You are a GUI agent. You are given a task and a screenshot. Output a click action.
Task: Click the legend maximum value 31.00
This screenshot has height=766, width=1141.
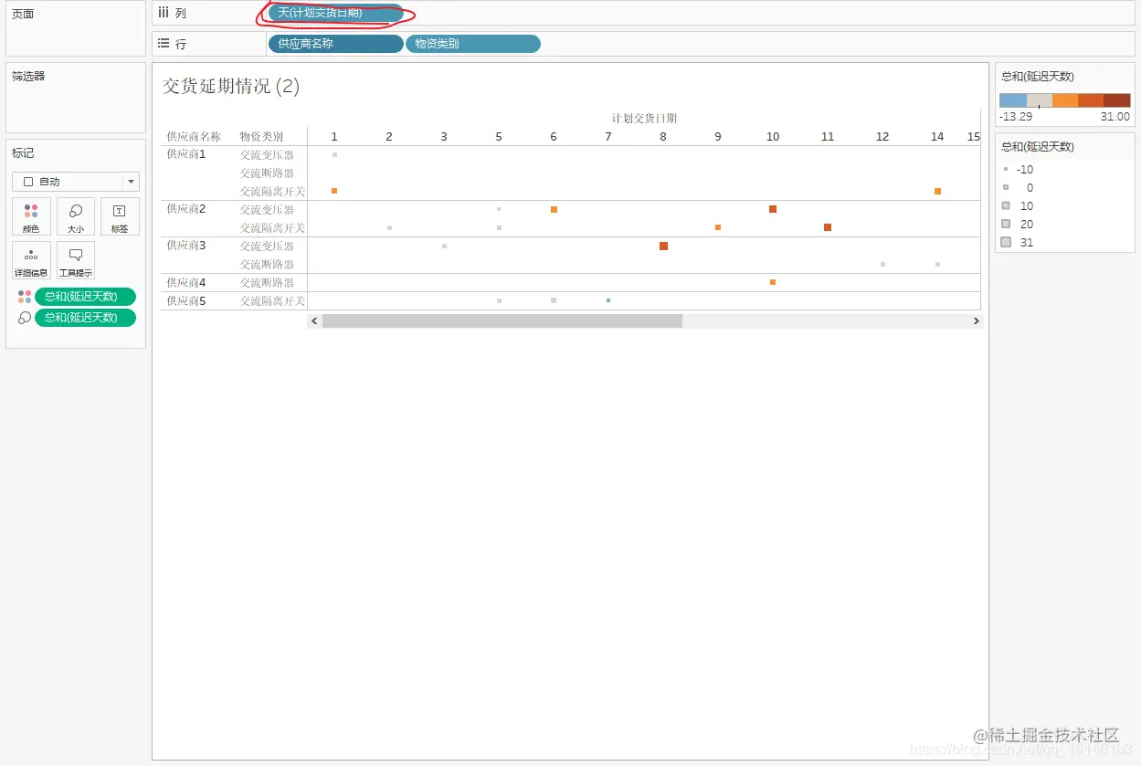pyautogui.click(x=1115, y=117)
